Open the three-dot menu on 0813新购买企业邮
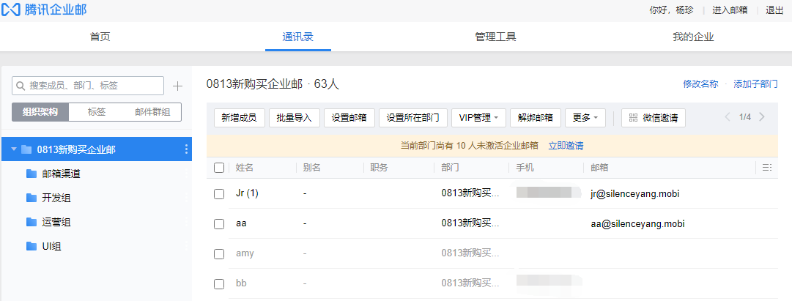 click(186, 149)
